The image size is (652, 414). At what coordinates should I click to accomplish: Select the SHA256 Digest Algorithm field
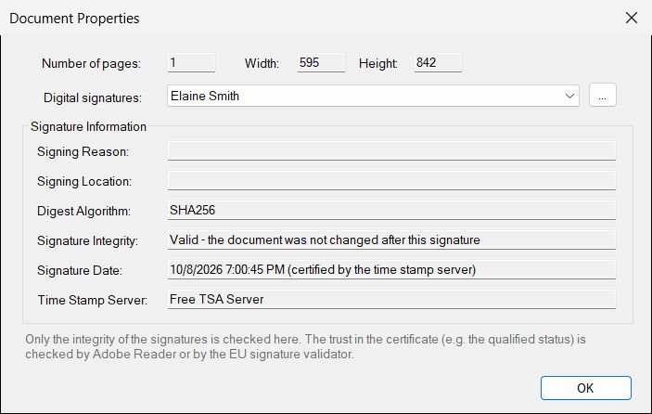tap(391, 210)
